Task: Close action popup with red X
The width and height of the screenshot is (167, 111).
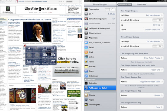Action: 25,45
